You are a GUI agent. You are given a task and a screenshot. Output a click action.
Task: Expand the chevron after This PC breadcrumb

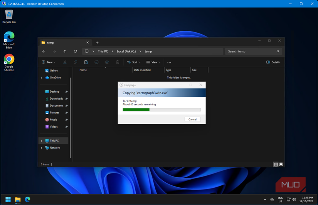(x=112, y=52)
